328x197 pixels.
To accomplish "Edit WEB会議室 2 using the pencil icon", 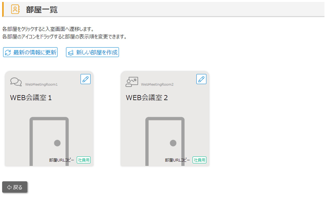I will (201, 79).
